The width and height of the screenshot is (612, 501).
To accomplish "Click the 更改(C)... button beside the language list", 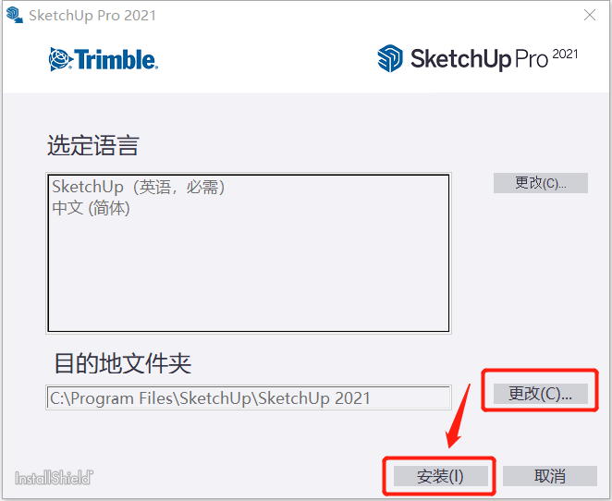I will (x=541, y=183).
